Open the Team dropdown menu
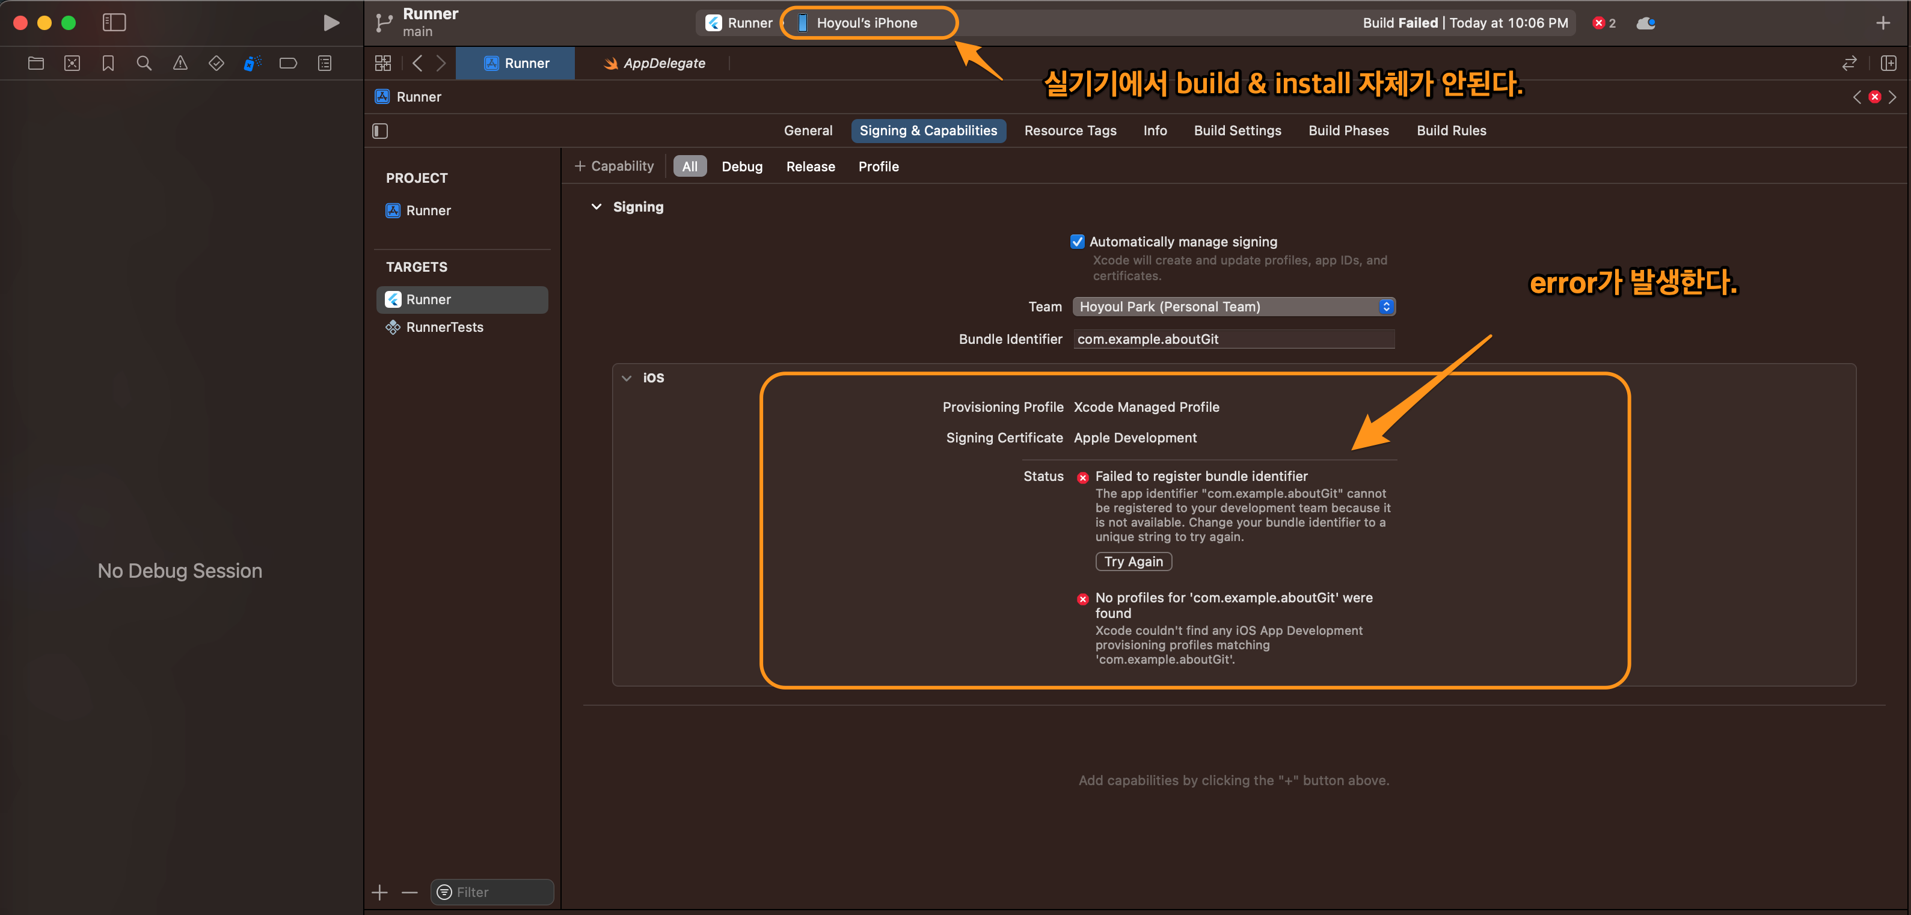 [x=1234, y=307]
